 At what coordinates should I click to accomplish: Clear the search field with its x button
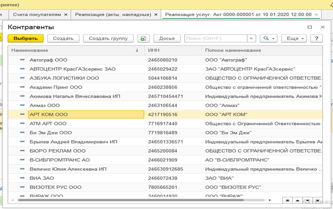[x=251, y=38]
